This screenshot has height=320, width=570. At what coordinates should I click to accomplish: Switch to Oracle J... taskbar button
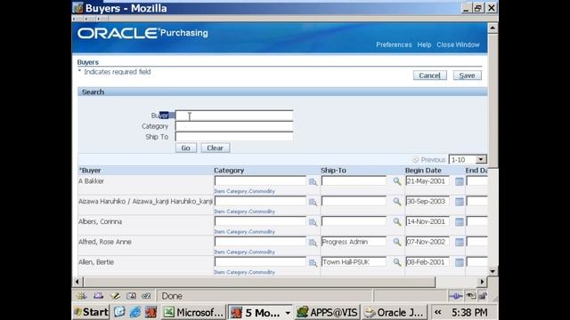395,312
